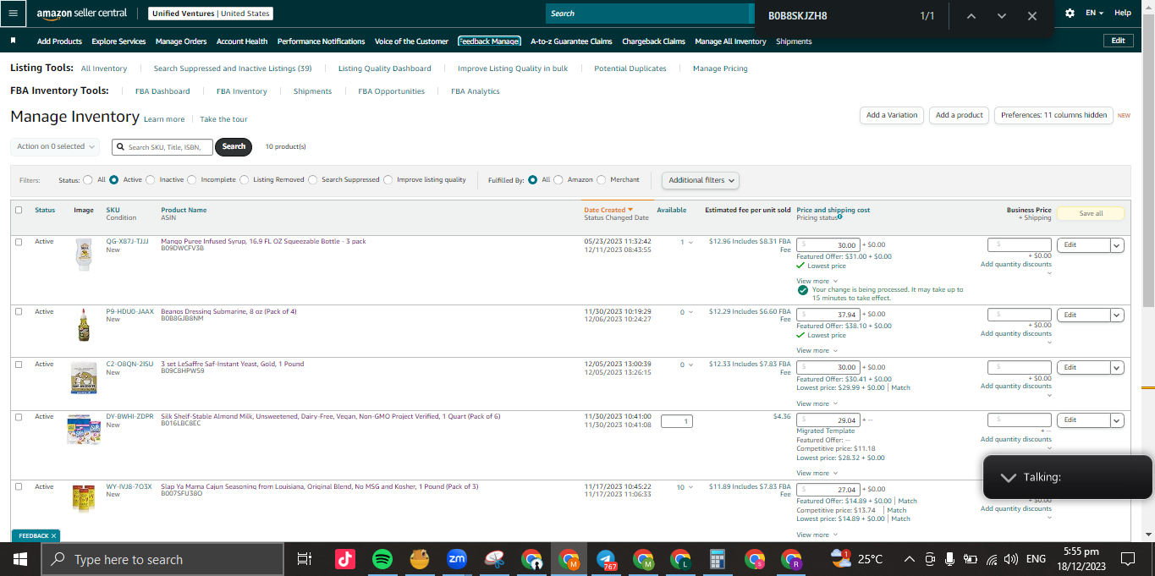This screenshot has height=576, width=1155.
Task: Expand the Additional filters dropdown
Action: pos(701,180)
